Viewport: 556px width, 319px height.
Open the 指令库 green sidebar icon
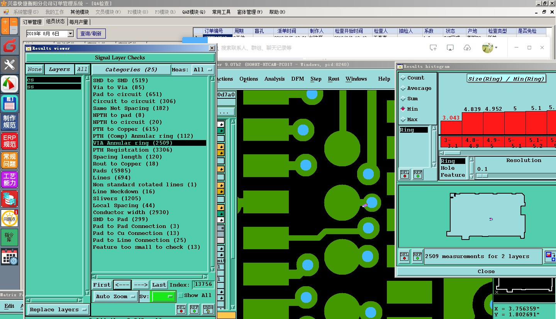tap(9, 237)
